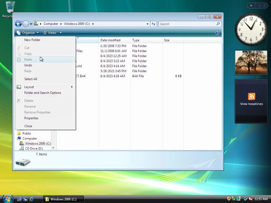
Task: Choose New Folder from Organize menu
Action: click(46, 40)
